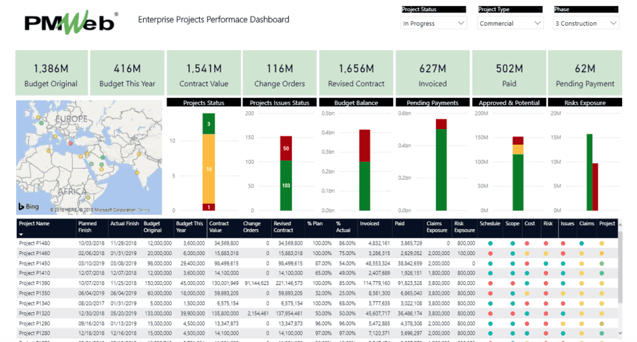Click the sort arrow under Project Name header
This screenshot has height=342, width=637.
pyautogui.click(x=21, y=234)
